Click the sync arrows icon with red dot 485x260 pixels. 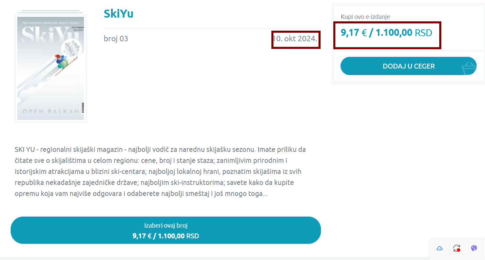click(457, 248)
